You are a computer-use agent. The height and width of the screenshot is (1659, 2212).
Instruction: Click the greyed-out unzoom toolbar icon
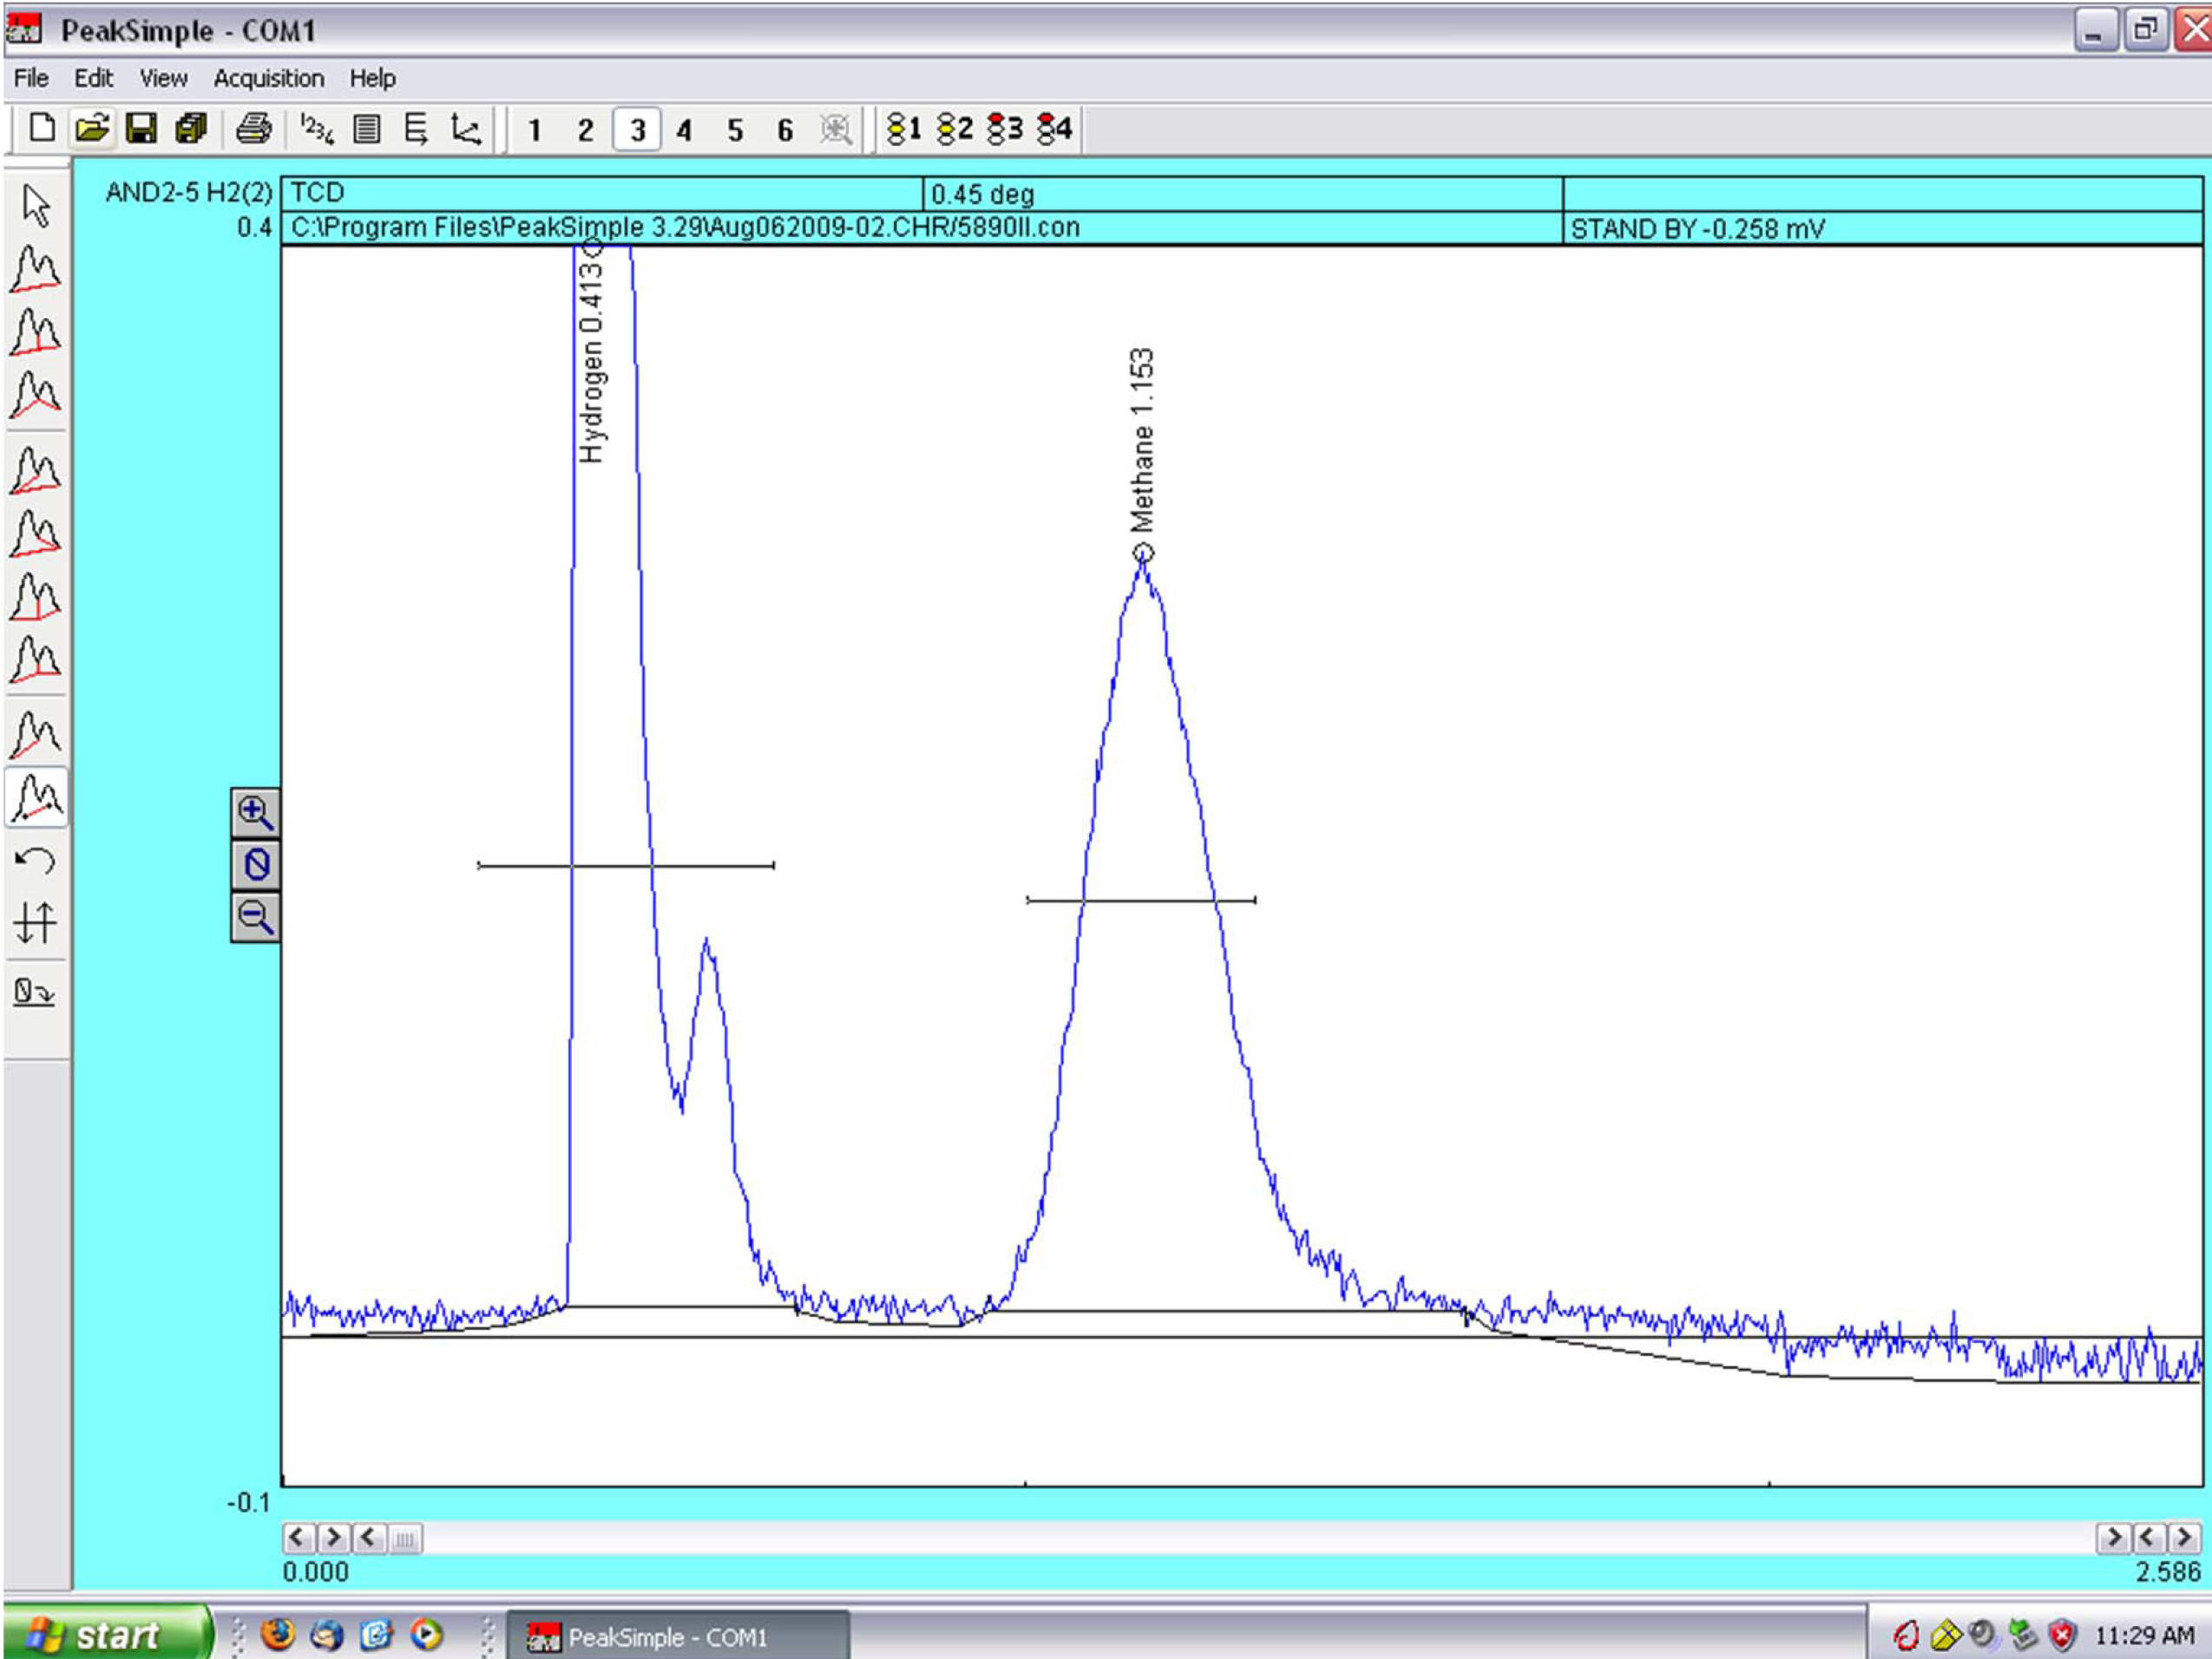pos(835,129)
